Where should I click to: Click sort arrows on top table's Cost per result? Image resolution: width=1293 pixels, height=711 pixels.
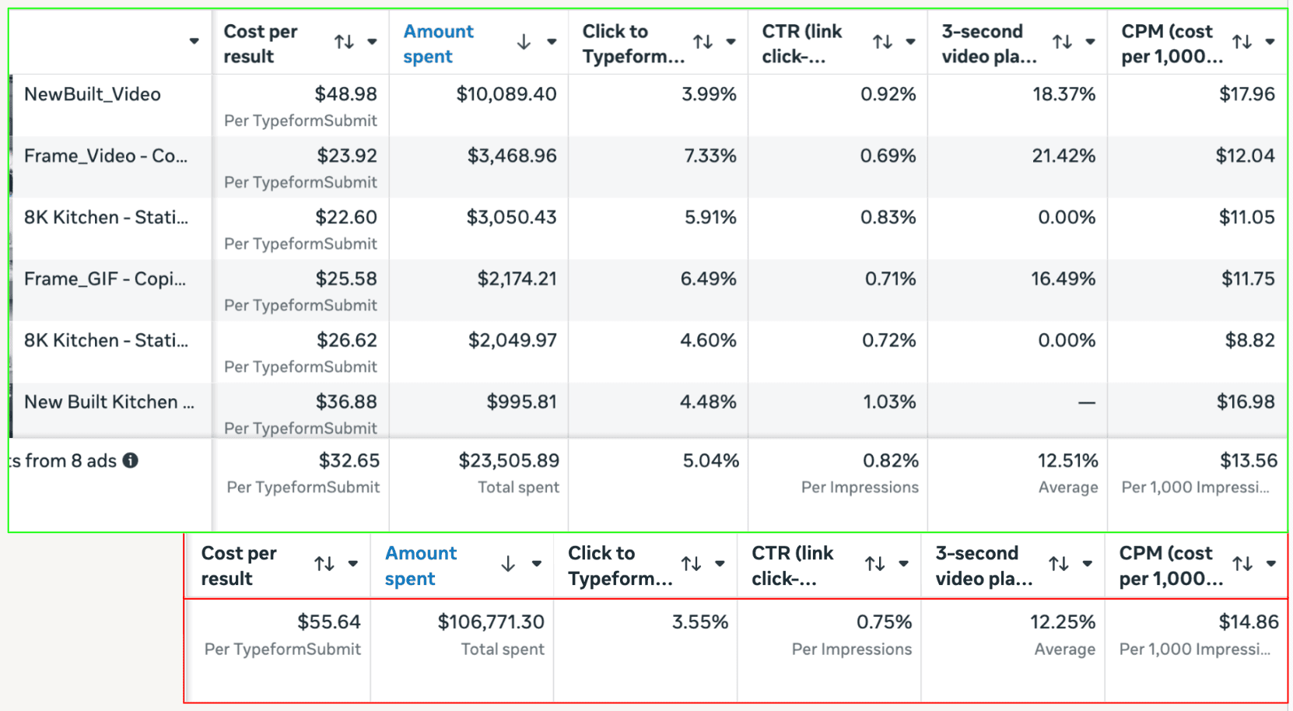coord(344,42)
